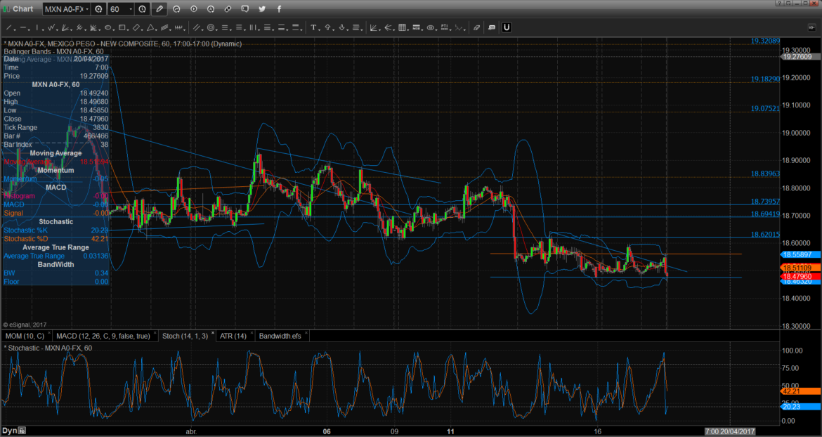The height and width of the screenshot is (437, 822).
Task: Toggle the magnet snap mode
Action: (507, 27)
